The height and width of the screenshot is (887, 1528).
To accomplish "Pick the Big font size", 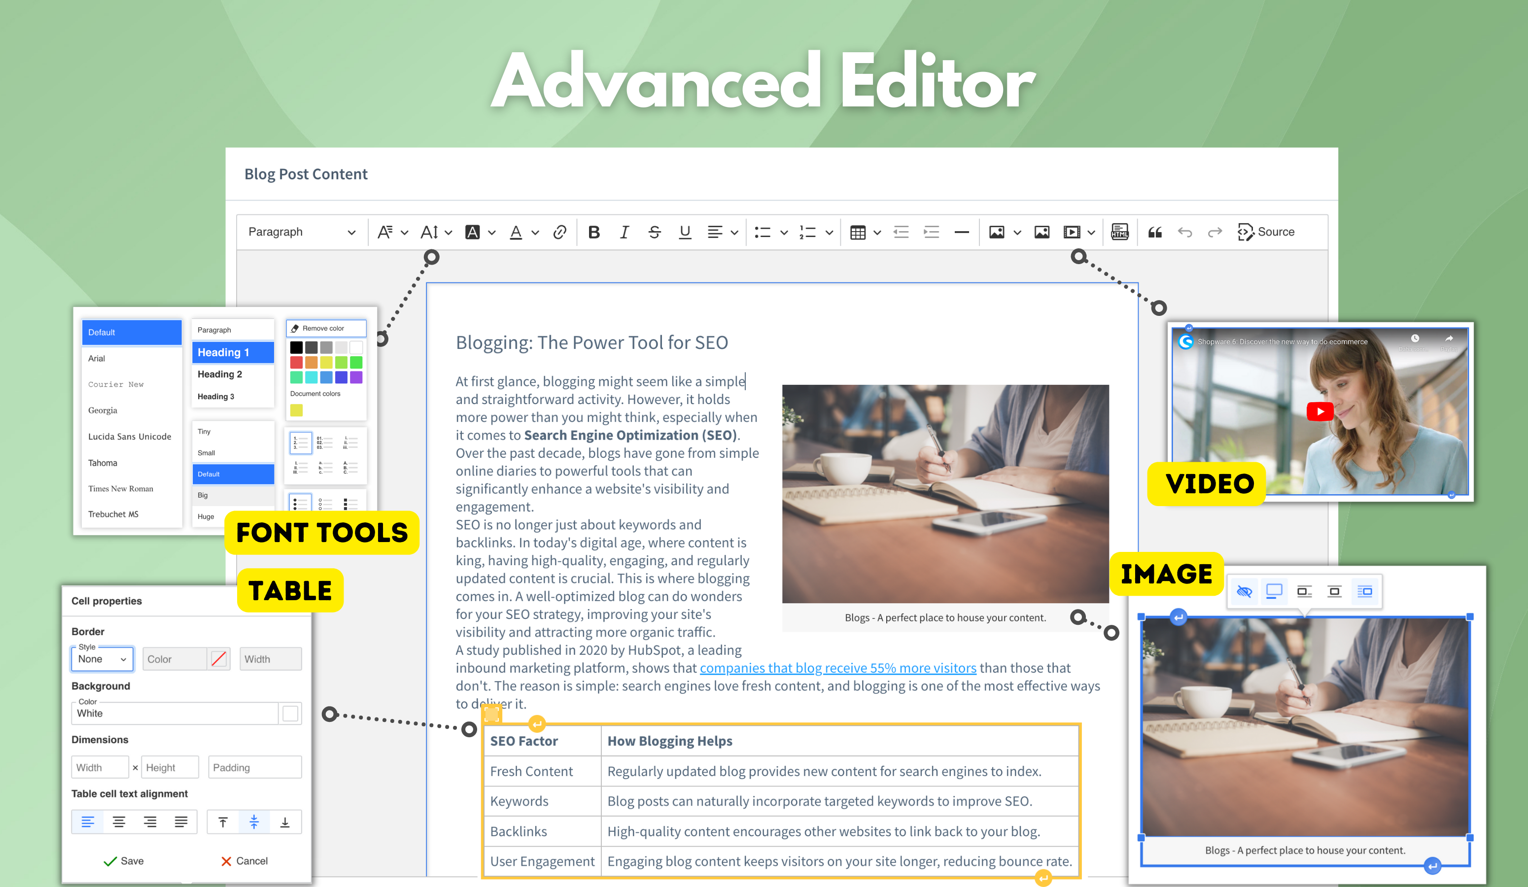I will (233, 495).
